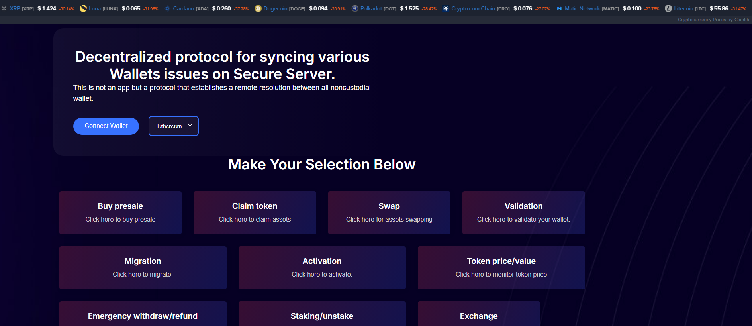Click the Cardano -37.28% change value
The width and height of the screenshot is (752, 326).
(x=241, y=9)
